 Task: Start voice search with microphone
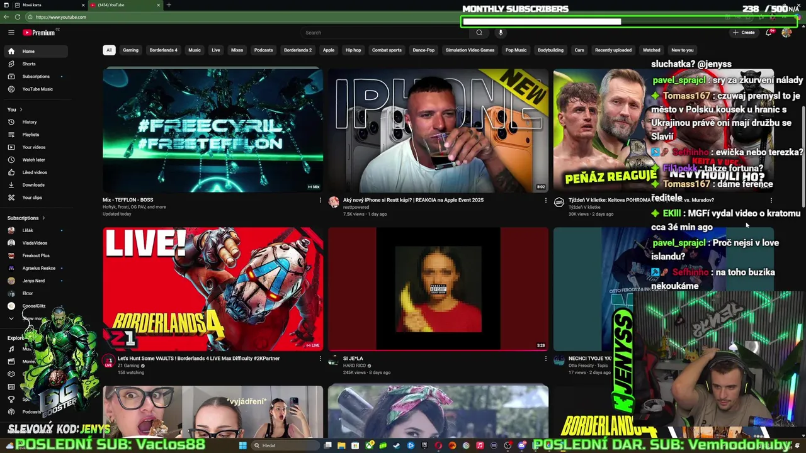(501, 33)
